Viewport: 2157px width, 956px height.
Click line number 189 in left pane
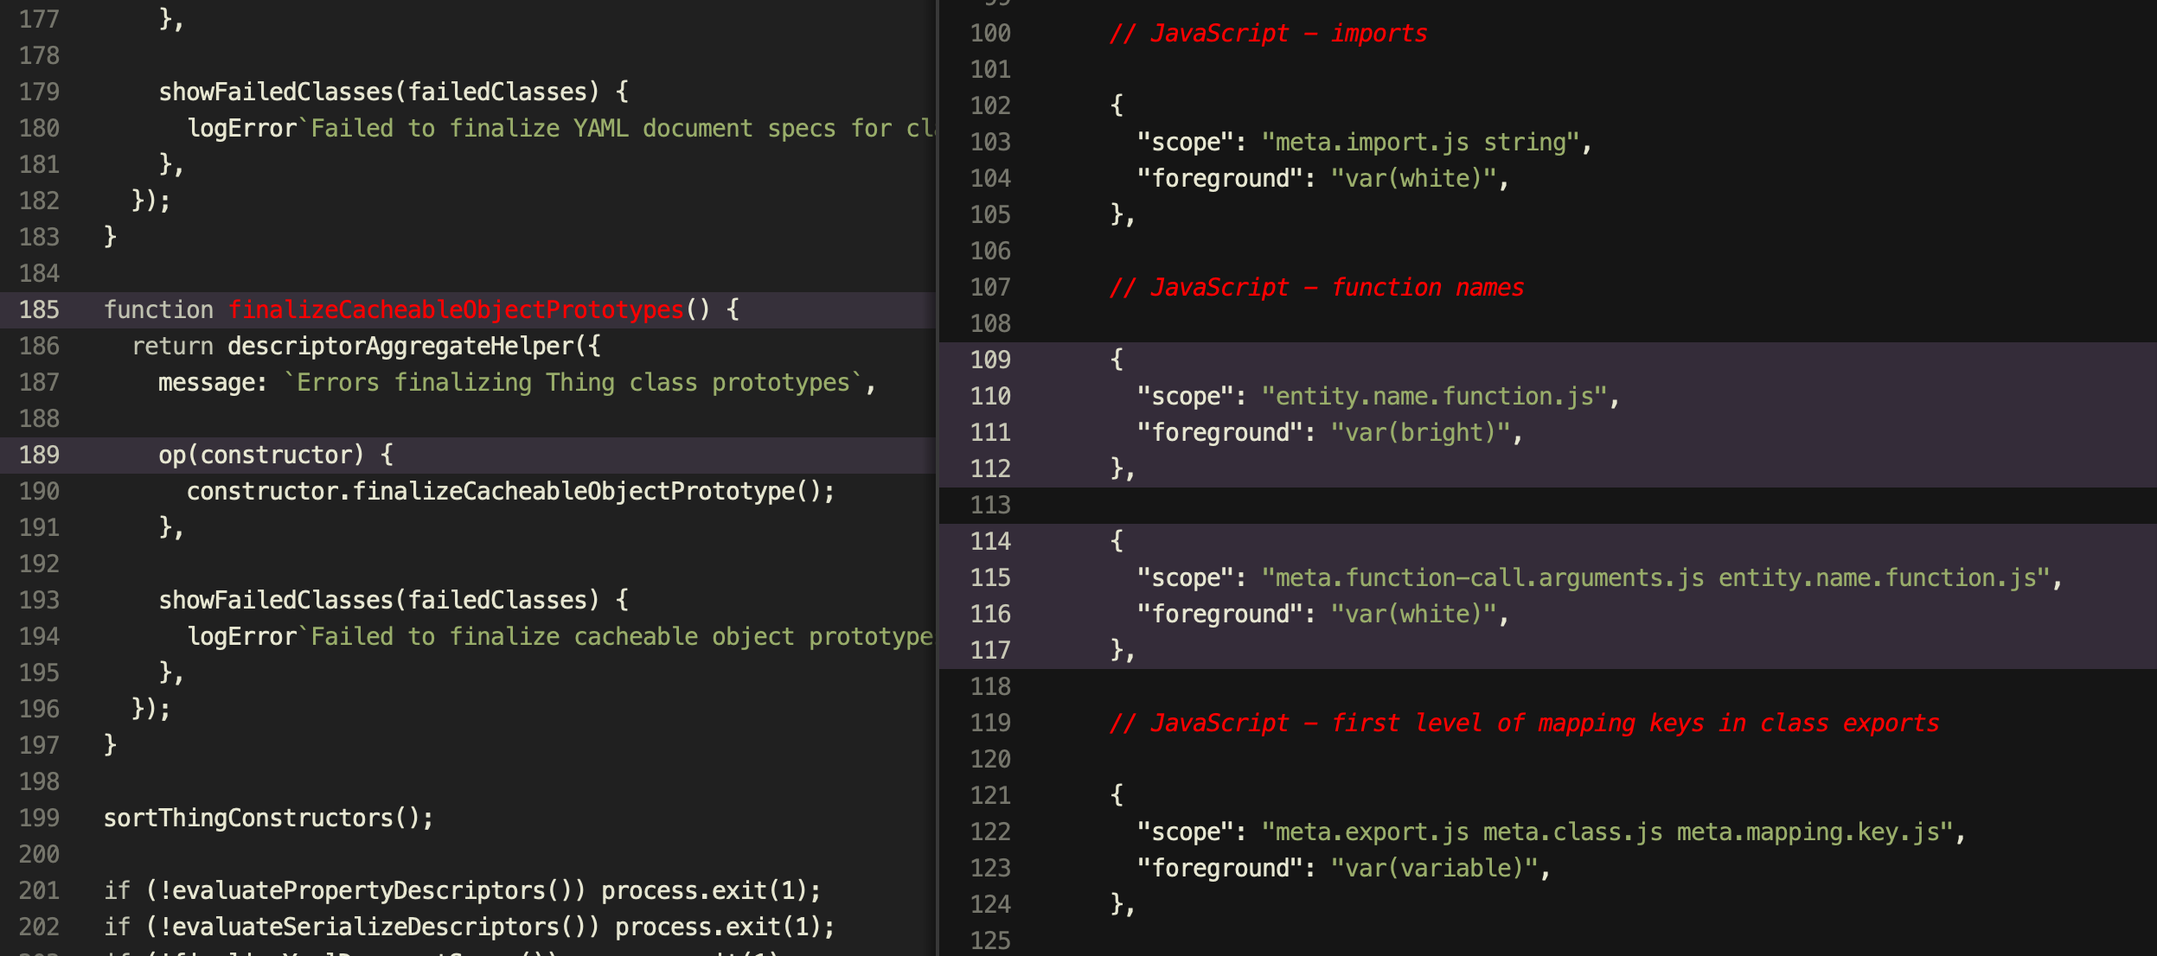coord(39,455)
